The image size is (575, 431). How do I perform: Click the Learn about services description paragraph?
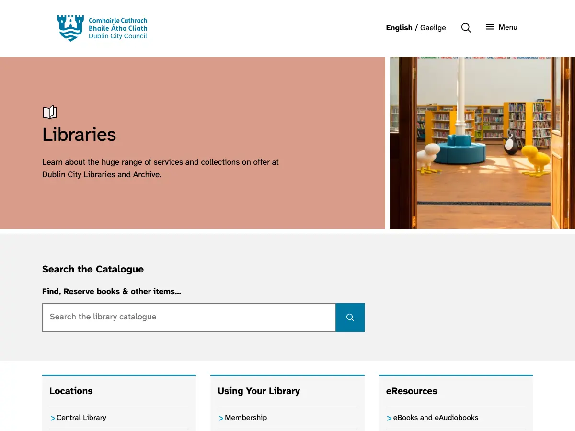(161, 168)
